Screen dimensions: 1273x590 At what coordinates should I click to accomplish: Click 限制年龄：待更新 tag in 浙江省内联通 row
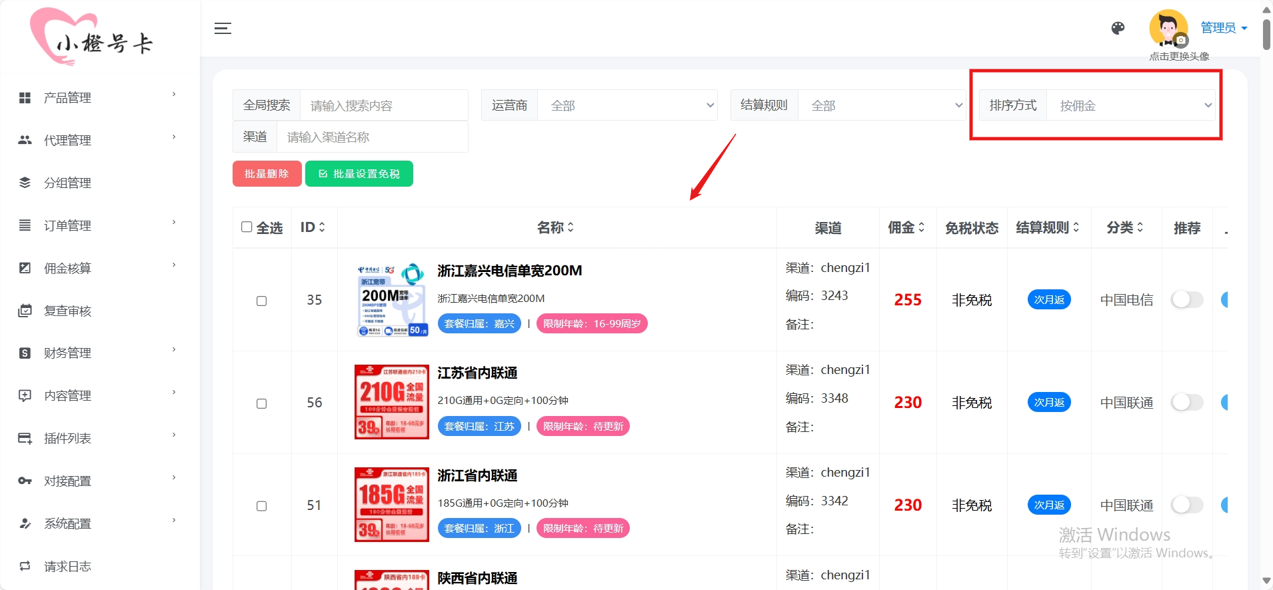[583, 528]
